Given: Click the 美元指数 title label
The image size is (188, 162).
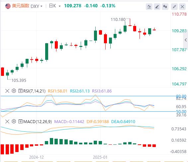Looking at the screenshot, I should click(21, 6).
